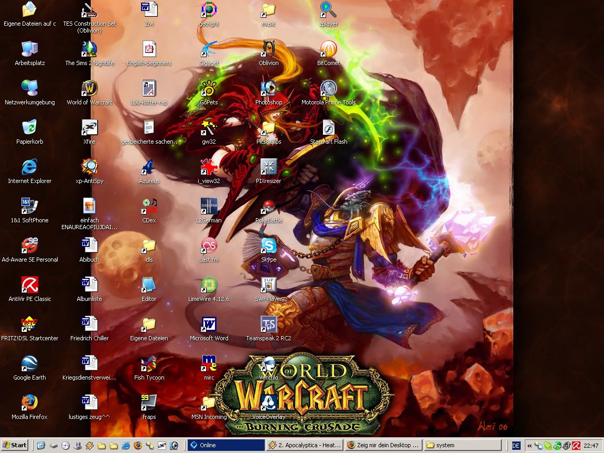
Task: Launch Internet Explorer from Quick Launch
Action: pos(126,446)
